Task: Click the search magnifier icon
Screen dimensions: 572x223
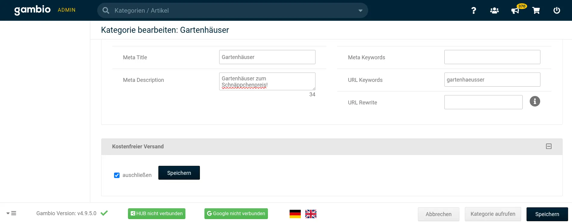Action: 106,11
